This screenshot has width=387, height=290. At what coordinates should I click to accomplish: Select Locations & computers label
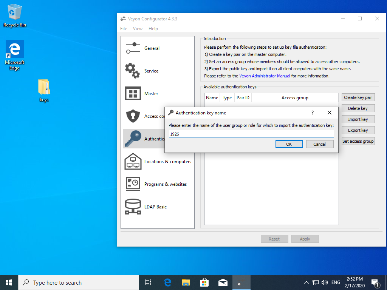(x=168, y=162)
